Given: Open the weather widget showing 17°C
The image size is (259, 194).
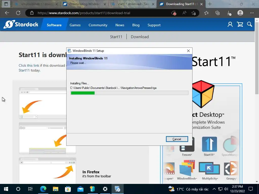Looking at the screenshot, I should pos(188,189).
